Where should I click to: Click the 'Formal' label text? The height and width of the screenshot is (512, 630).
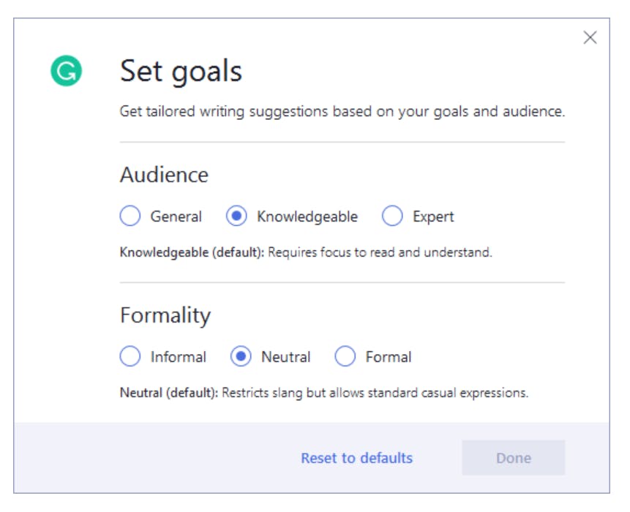pyautogui.click(x=388, y=357)
